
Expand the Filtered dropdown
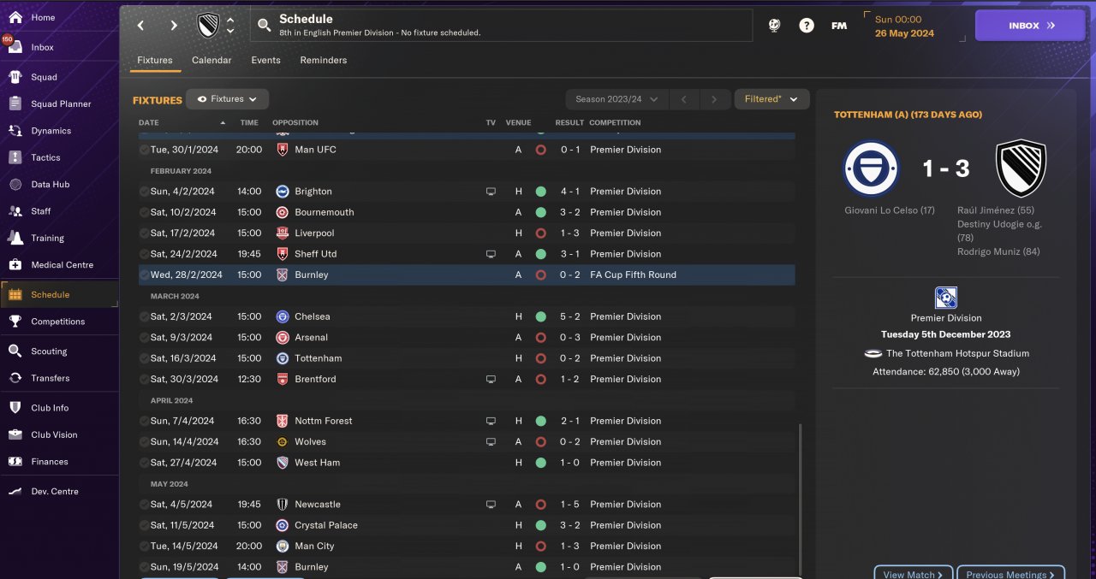pos(771,99)
